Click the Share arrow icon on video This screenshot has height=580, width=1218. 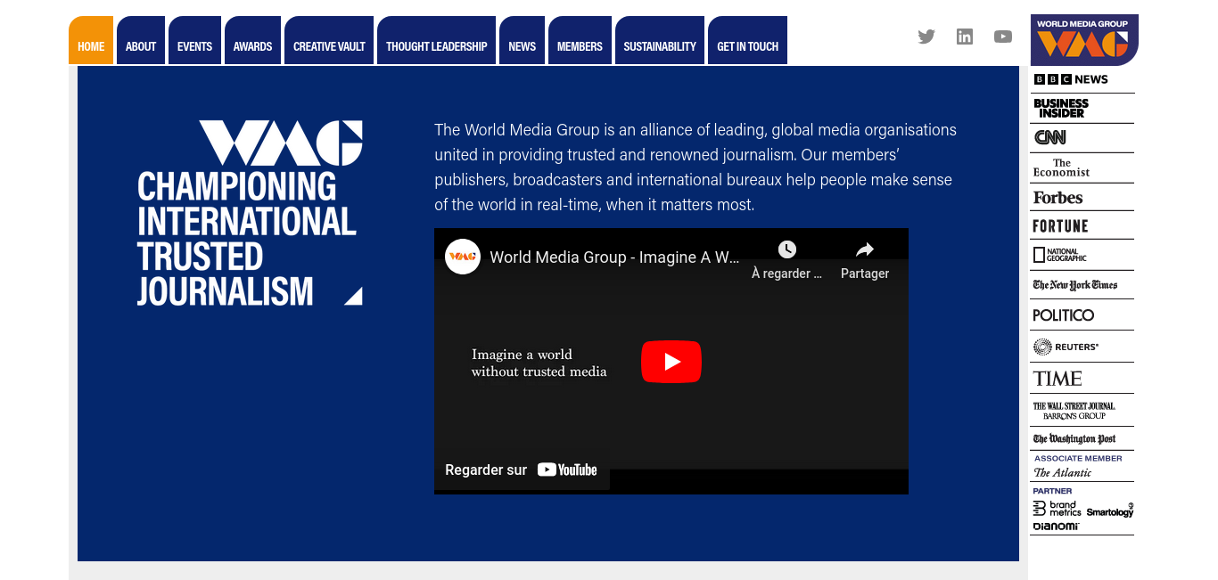pos(865,249)
